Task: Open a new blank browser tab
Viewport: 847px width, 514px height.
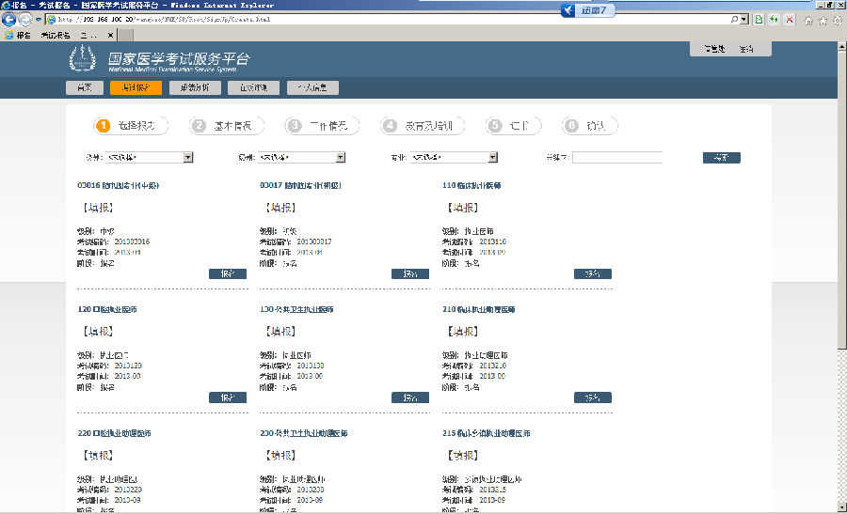Action: (125, 35)
